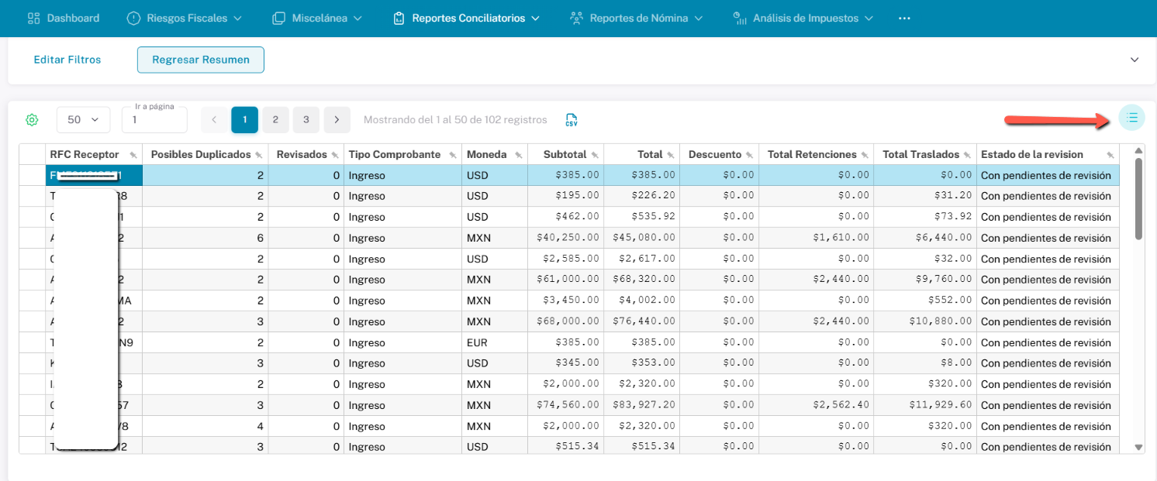The width and height of the screenshot is (1157, 481).
Task: Click the Editar Filtros link
Action: point(67,60)
